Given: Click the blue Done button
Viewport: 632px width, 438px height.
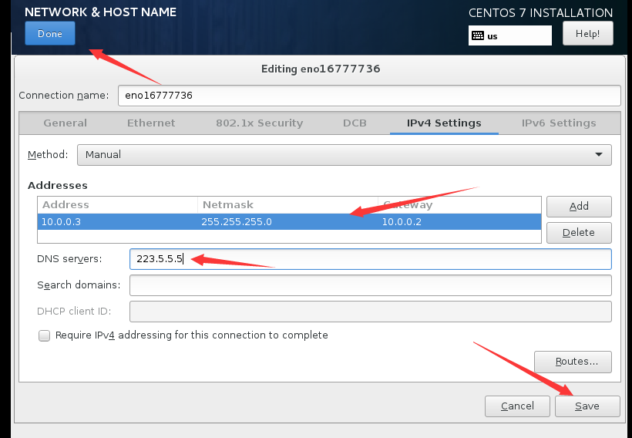Looking at the screenshot, I should pos(50,33).
